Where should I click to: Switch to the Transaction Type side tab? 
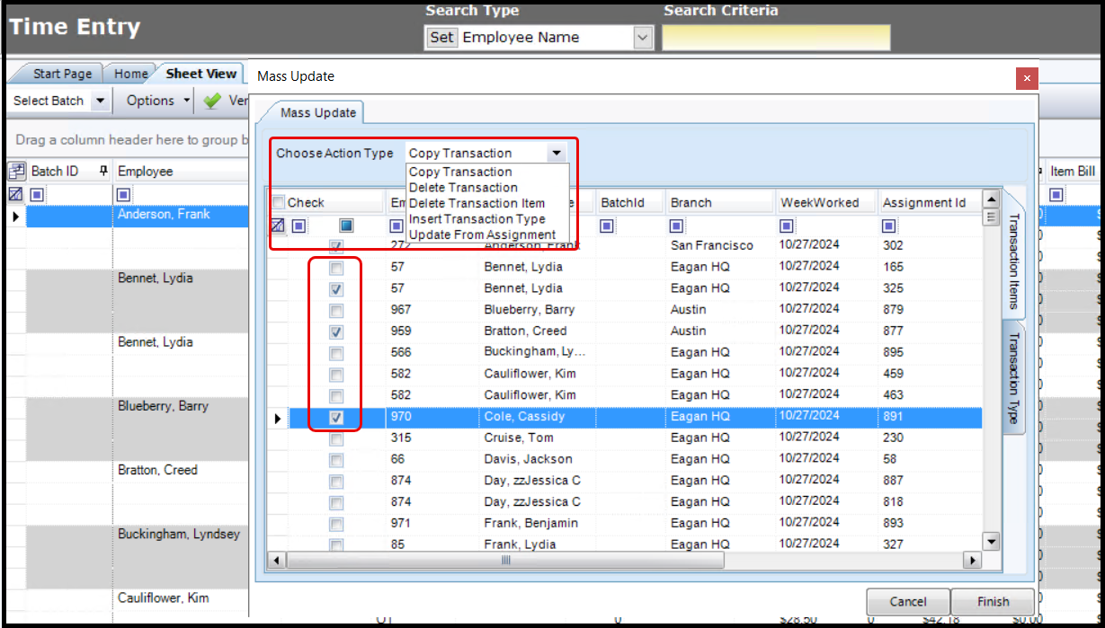coord(1012,378)
